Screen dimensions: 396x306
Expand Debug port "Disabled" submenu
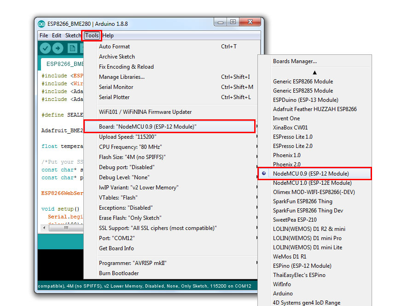tap(170, 167)
